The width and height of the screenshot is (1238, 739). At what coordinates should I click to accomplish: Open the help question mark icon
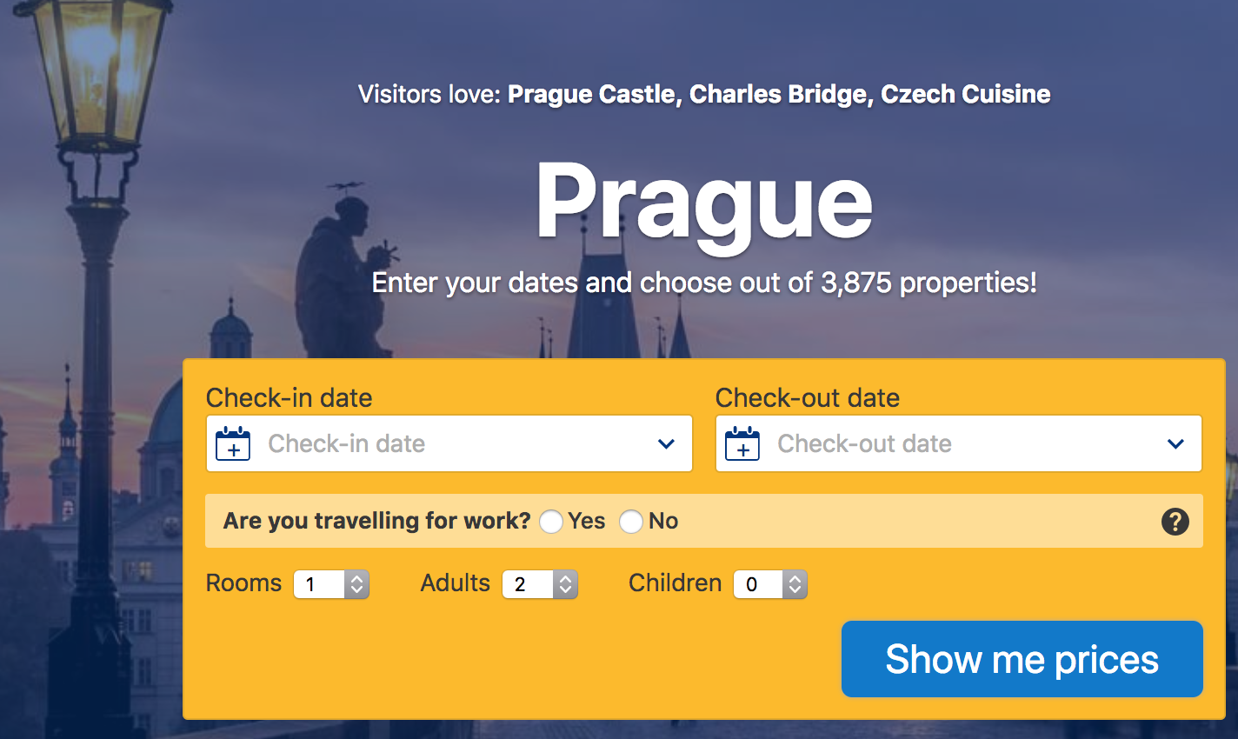click(x=1175, y=522)
